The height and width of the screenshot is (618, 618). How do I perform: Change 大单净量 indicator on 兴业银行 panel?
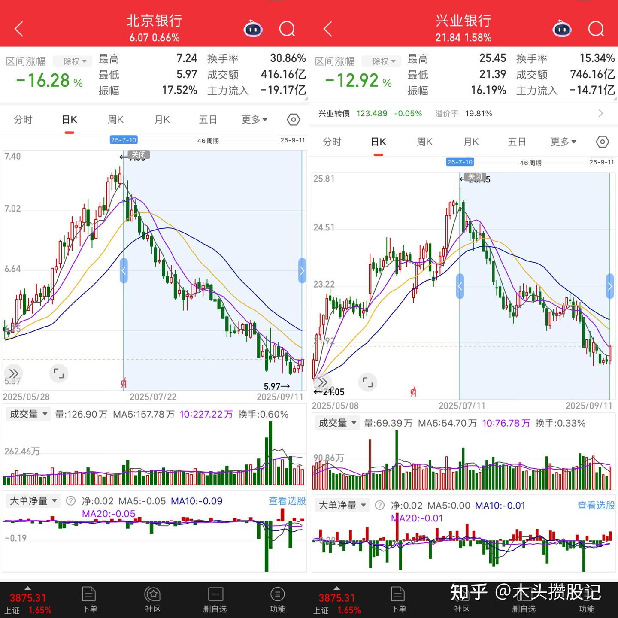point(342,505)
